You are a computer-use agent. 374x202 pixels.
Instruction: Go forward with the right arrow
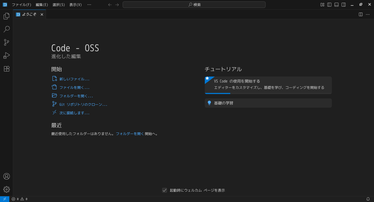click(x=117, y=5)
